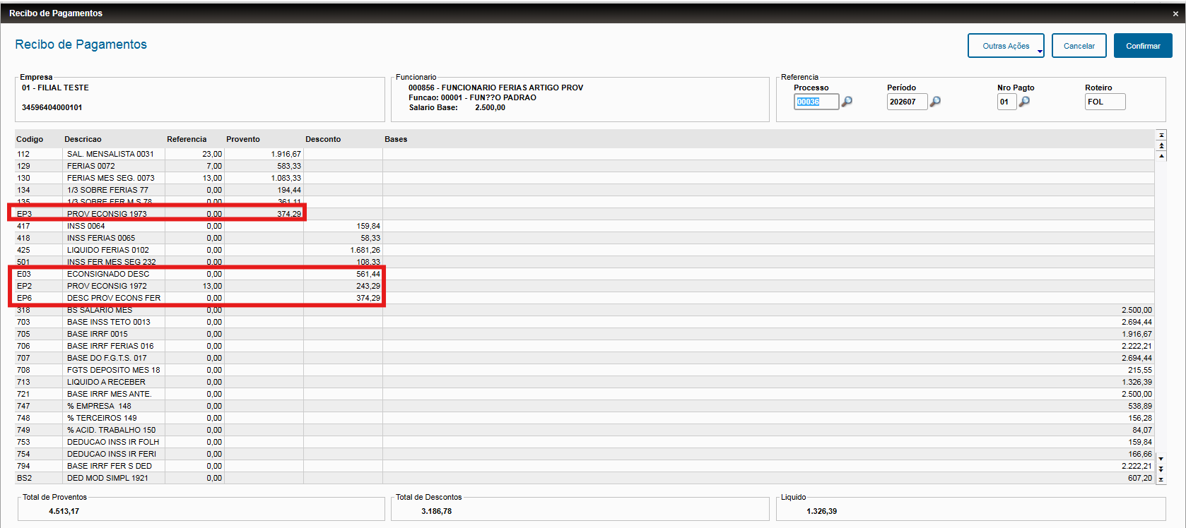Select the FERIAS 0072 row description
The height and width of the screenshot is (528, 1186).
90,166
